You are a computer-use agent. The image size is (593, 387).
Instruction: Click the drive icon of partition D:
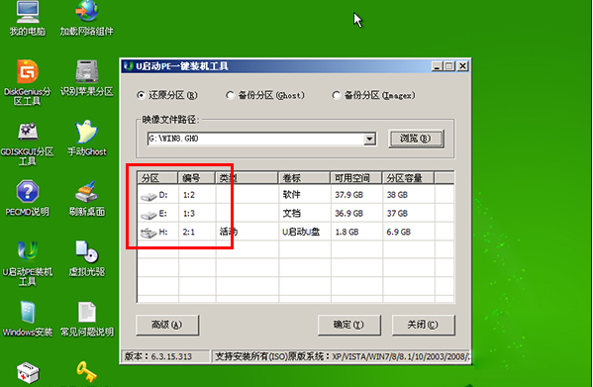pyautogui.click(x=148, y=196)
